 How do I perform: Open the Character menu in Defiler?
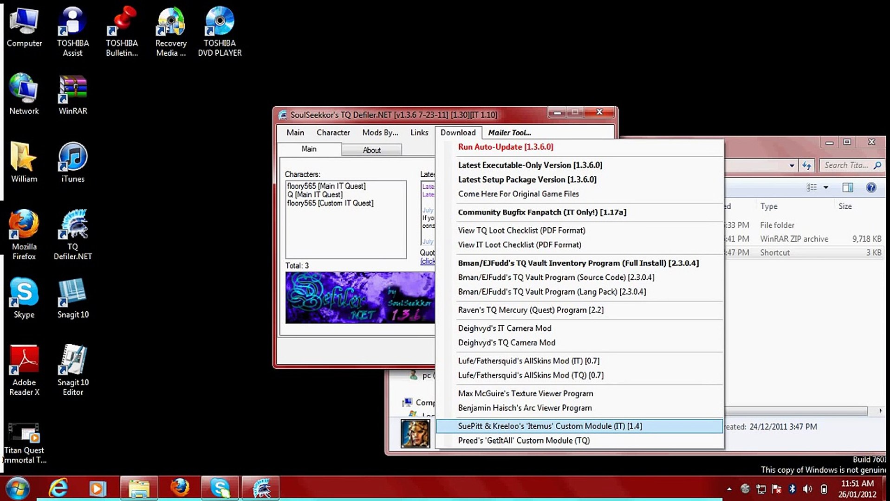[333, 133]
